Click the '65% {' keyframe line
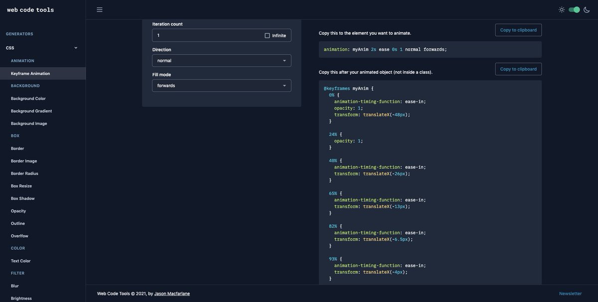This screenshot has width=598, height=302. pos(335,193)
